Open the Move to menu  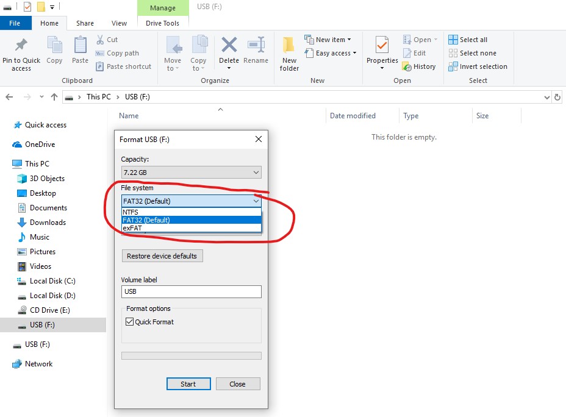(173, 54)
